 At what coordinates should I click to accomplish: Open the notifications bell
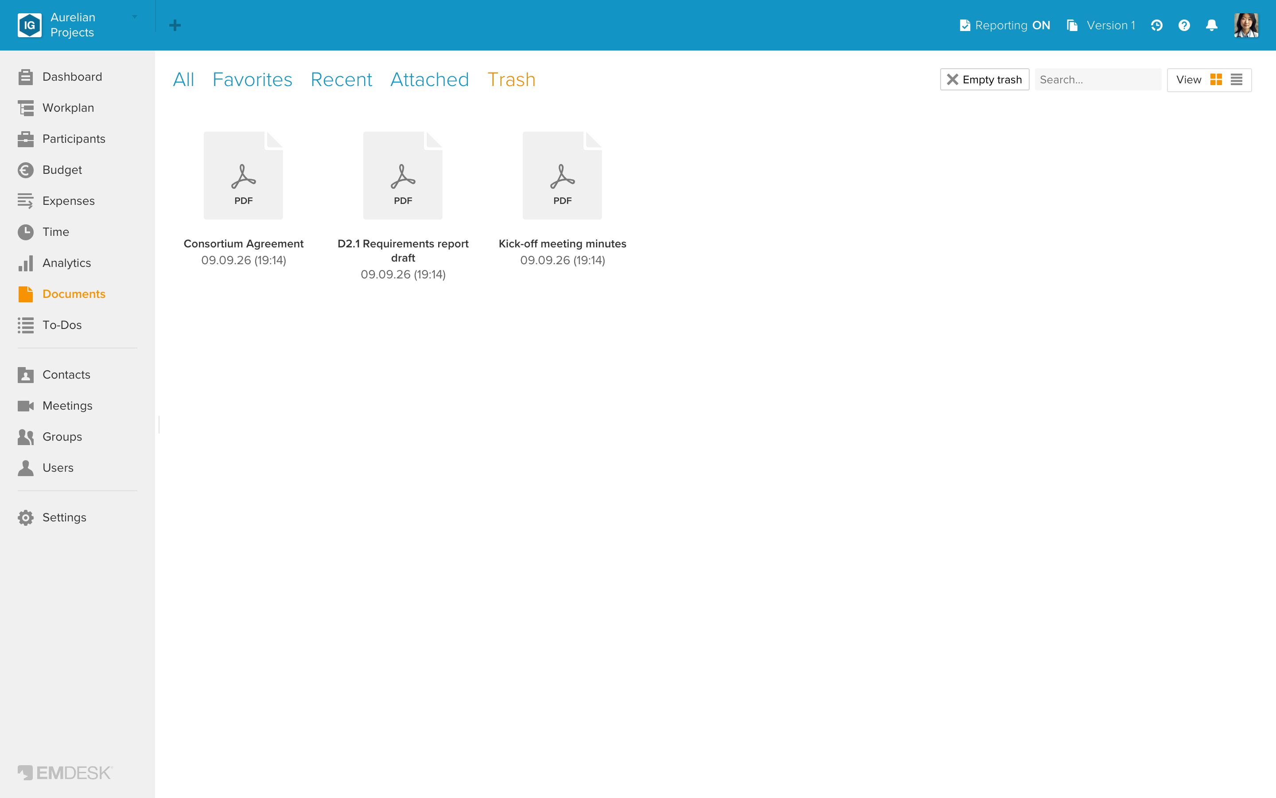tap(1212, 25)
